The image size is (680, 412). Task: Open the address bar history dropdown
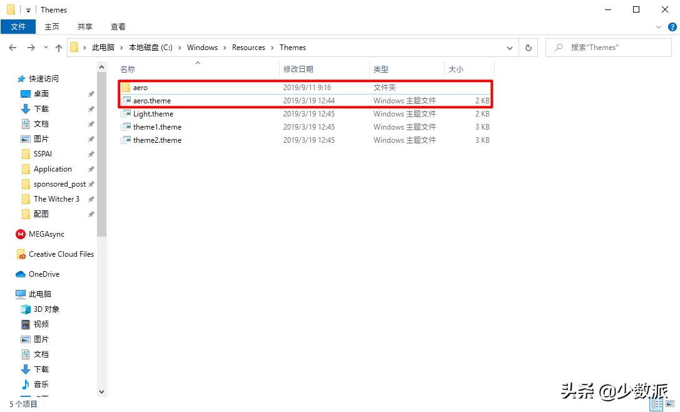[x=509, y=47]
